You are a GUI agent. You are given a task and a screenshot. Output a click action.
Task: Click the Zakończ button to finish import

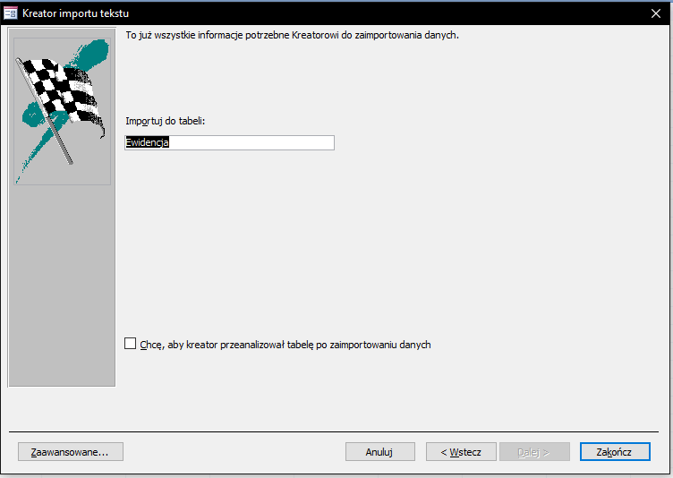click(x=615, y=452)
